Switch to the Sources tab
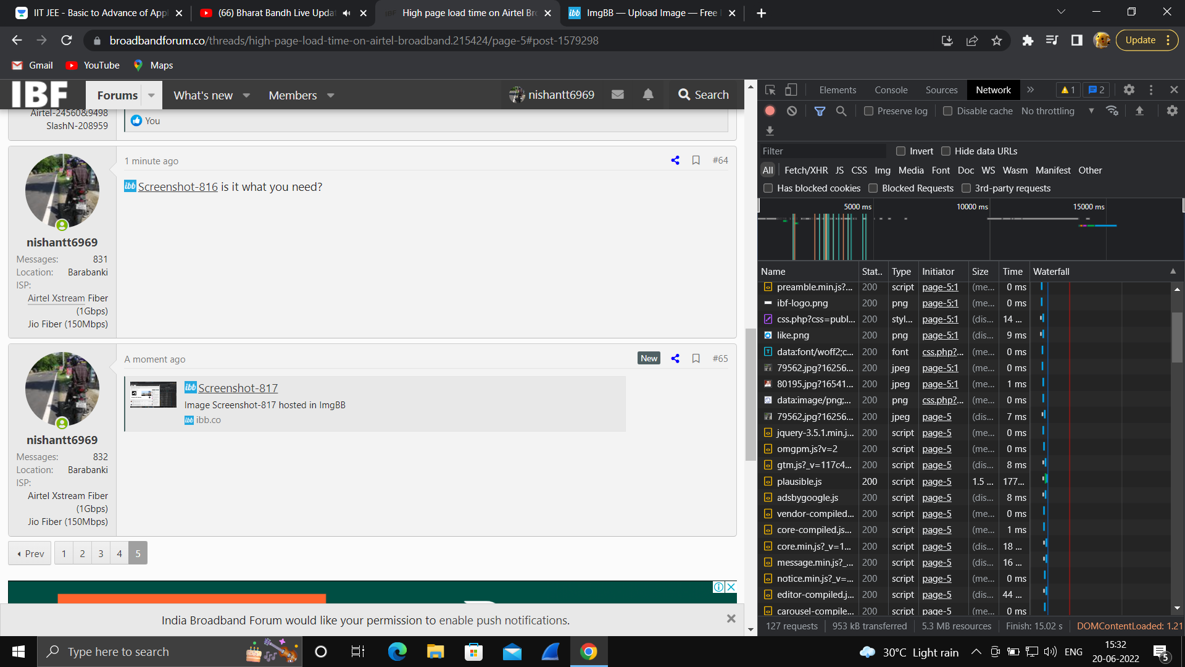The width and height of the screenshot is (1185, 667). (x=941, y=90)
